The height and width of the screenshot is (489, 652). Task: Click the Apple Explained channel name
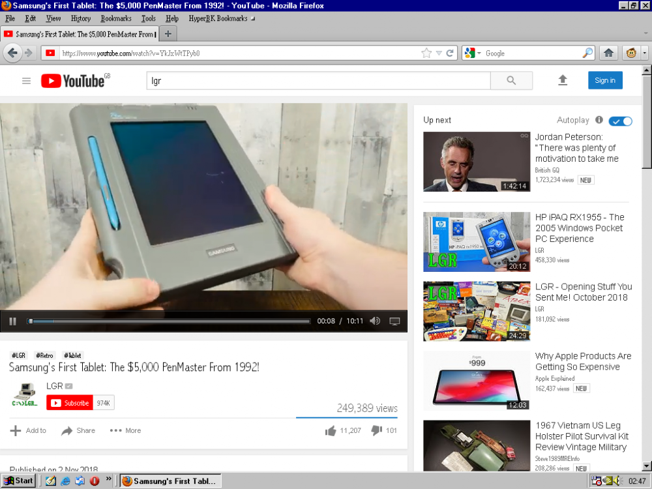[555, 378]
